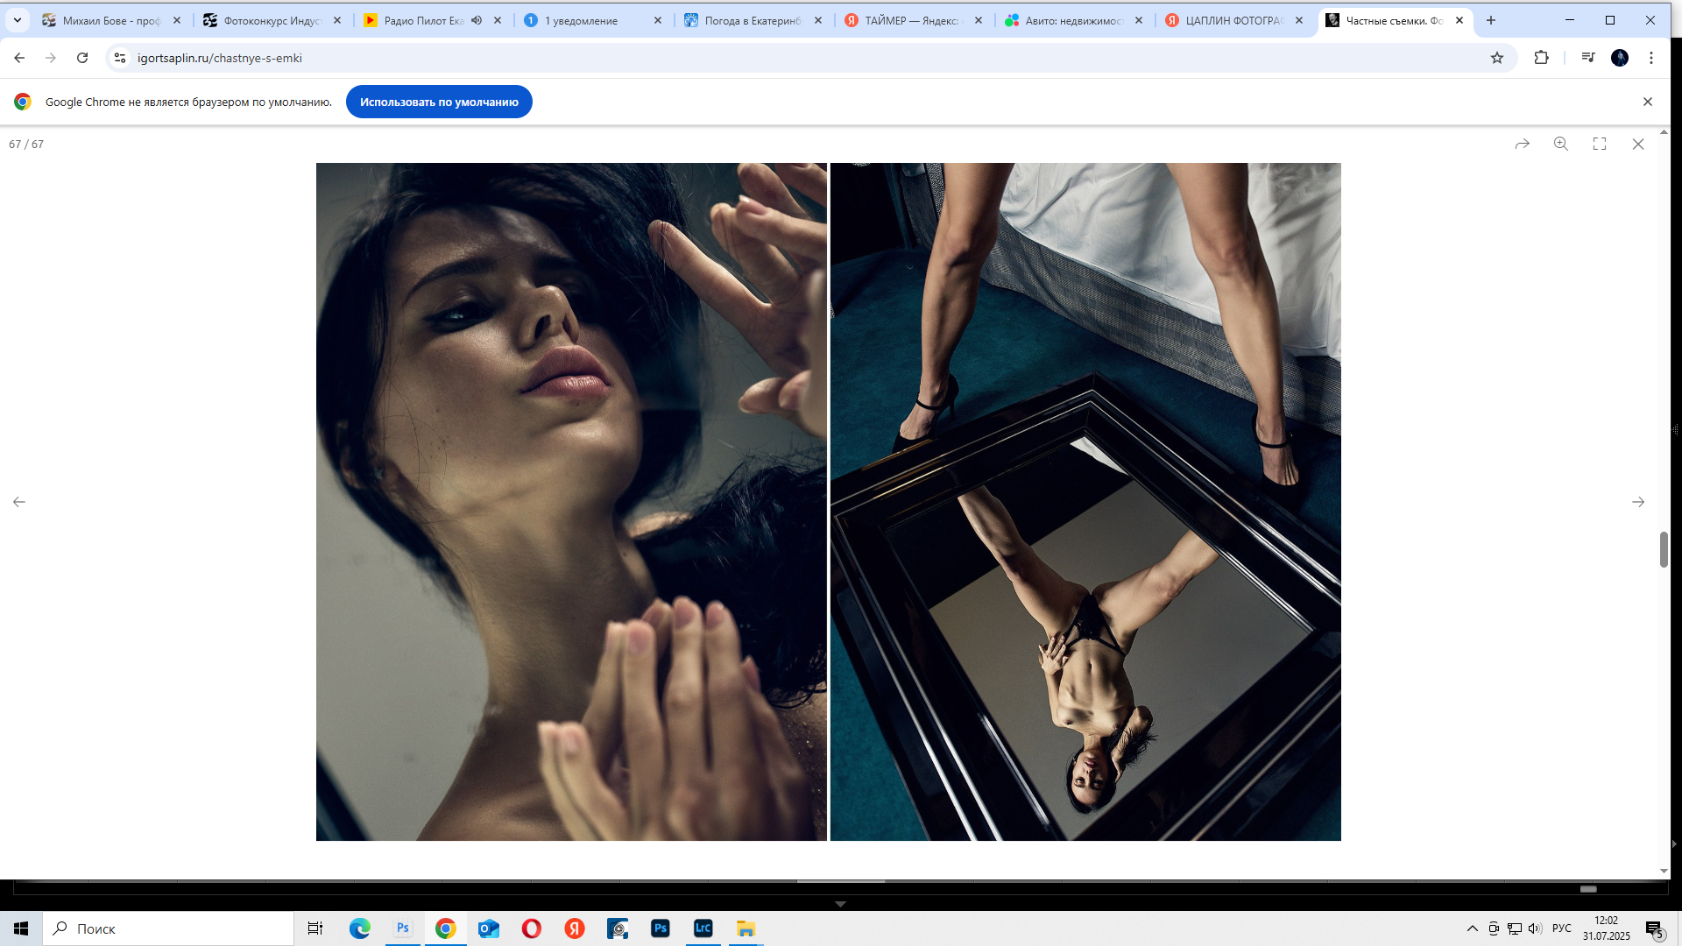Open tab search dropdown arrow

[17, 20]
